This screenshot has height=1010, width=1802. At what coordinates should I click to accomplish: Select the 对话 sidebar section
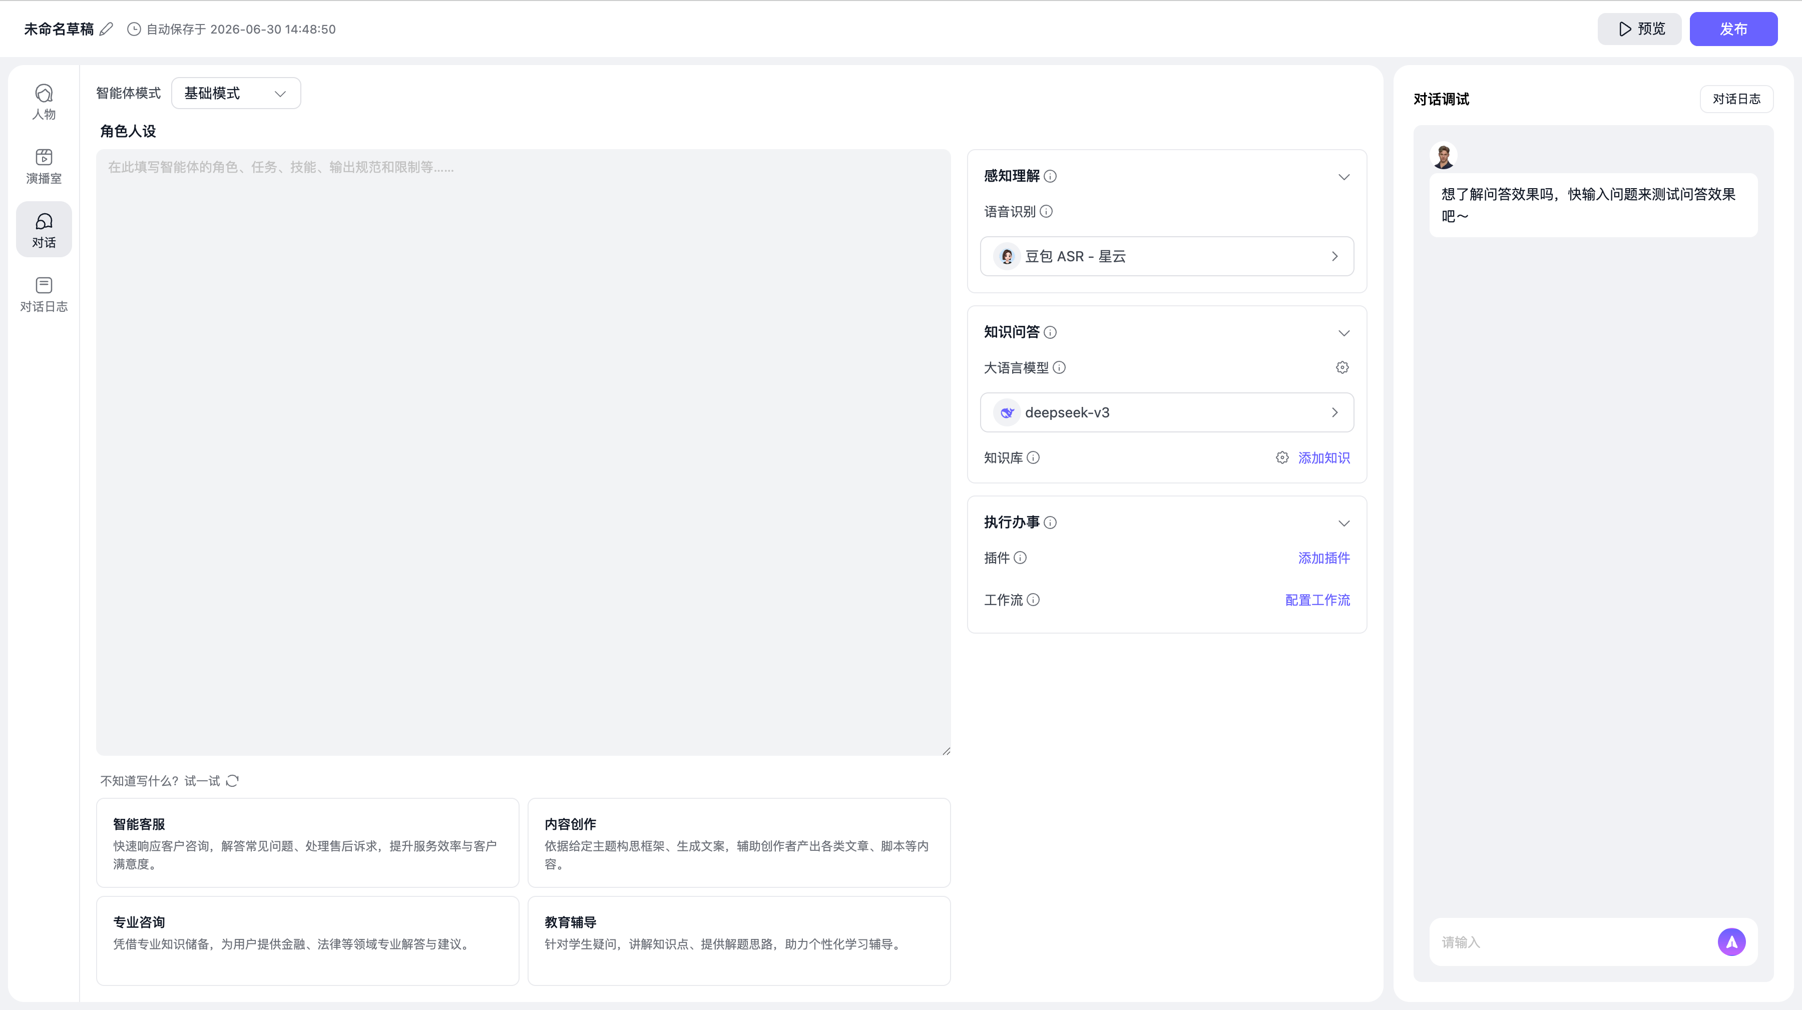[44, 229]
